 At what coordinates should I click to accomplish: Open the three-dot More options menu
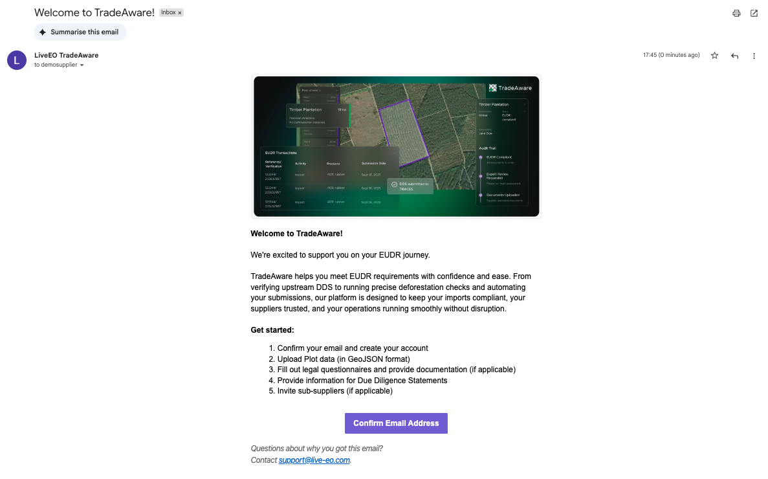pyautogui.click(x=754, y=56)
